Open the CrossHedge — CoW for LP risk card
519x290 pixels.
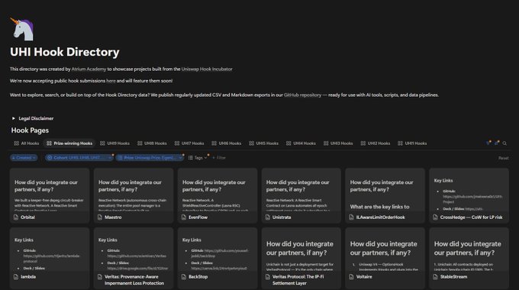coord(469,195)
